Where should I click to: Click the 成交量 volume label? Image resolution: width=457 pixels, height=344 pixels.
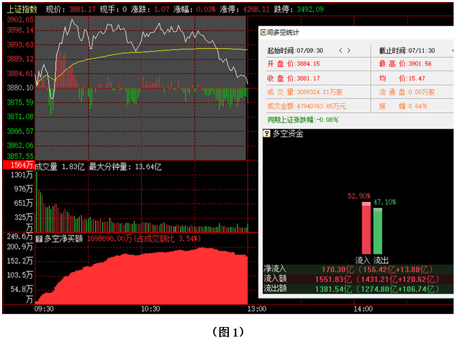[46, 165]
